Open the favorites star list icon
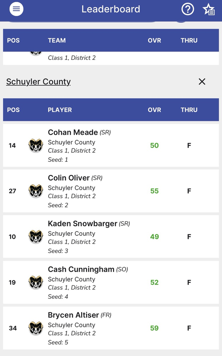The height and width of the screenshot is (356, 222). [209, 9]
